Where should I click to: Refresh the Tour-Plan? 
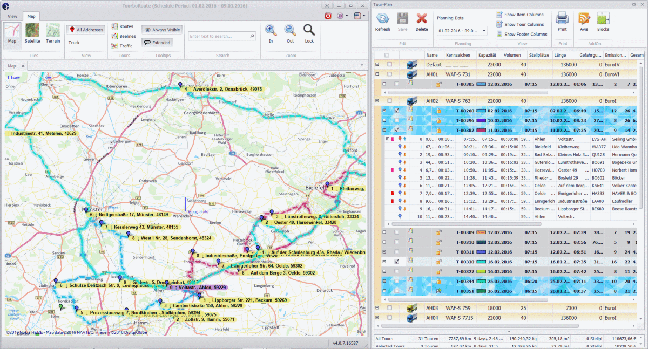click(x=382, y=23)
